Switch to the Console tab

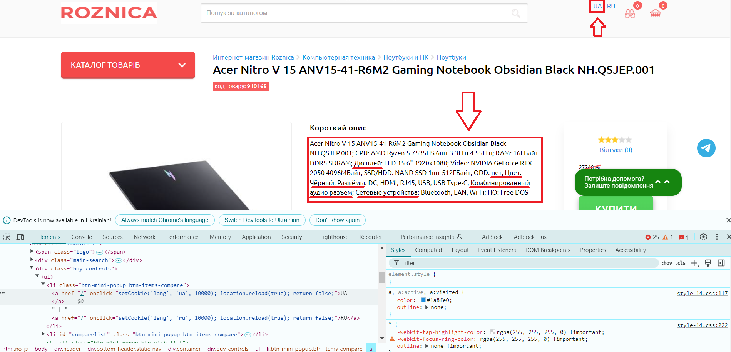pos(82,237)
